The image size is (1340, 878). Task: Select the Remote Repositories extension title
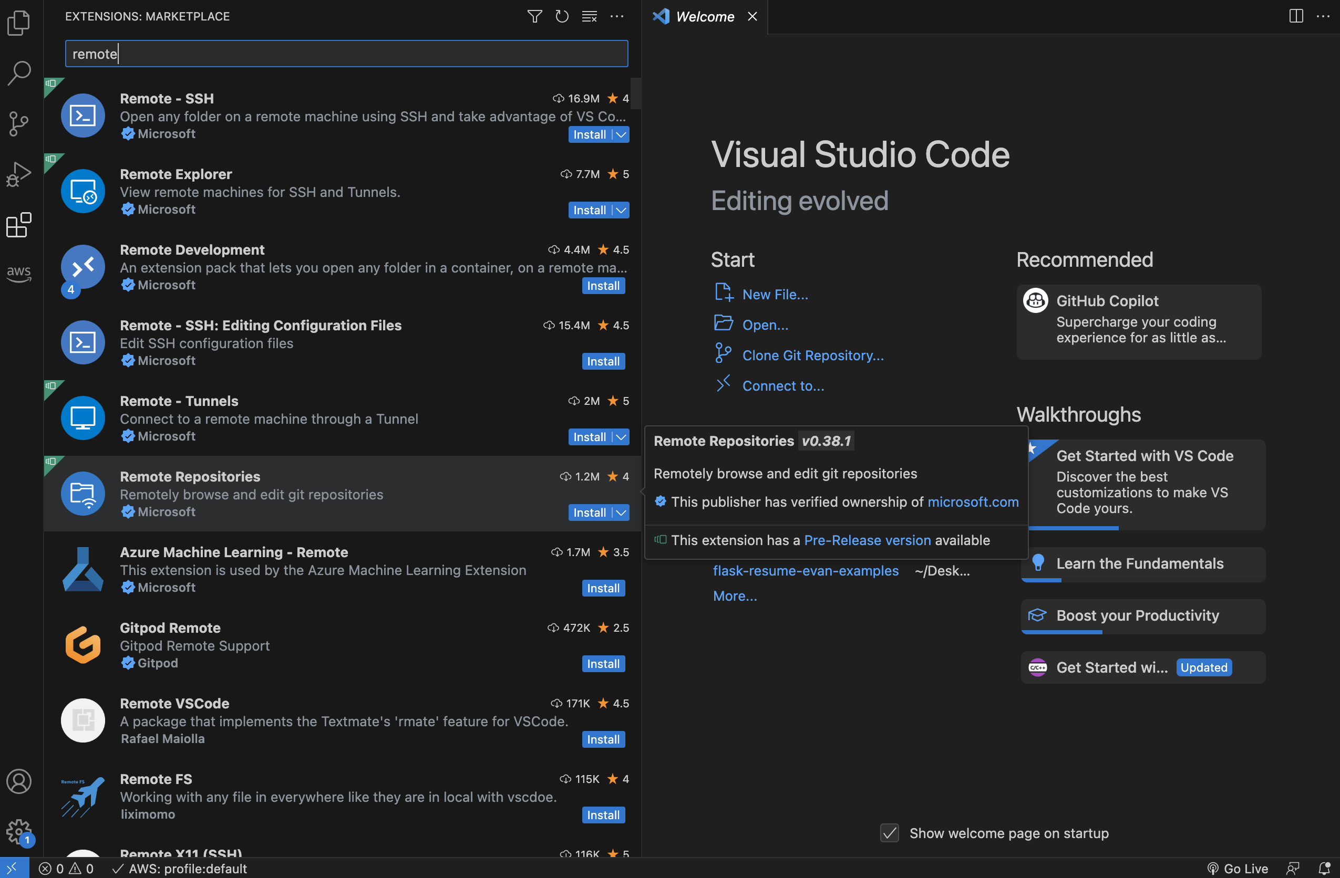(190, 476)
